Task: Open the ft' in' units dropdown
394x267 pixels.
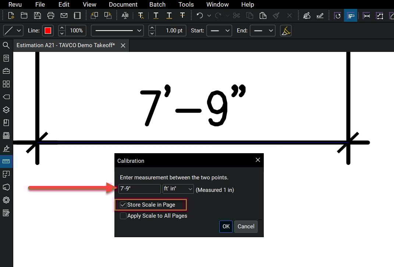Action: (178, 189)
